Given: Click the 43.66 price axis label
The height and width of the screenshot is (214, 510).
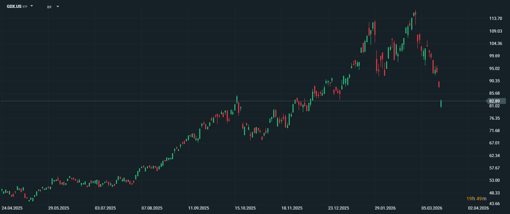Looking at the screenshot, I should click(494, 204).
